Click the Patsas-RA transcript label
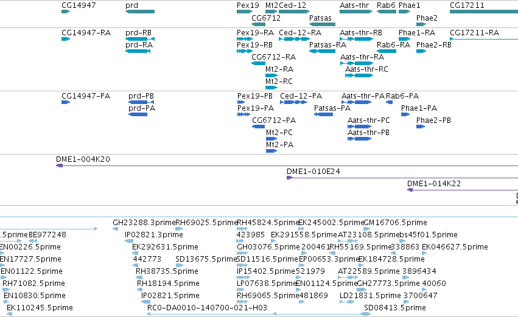Screen dimensions: 518x317 click(327, 45)
